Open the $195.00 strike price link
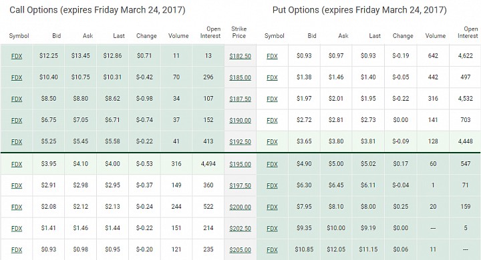481x260 pixels. click(x=240, y=164)
